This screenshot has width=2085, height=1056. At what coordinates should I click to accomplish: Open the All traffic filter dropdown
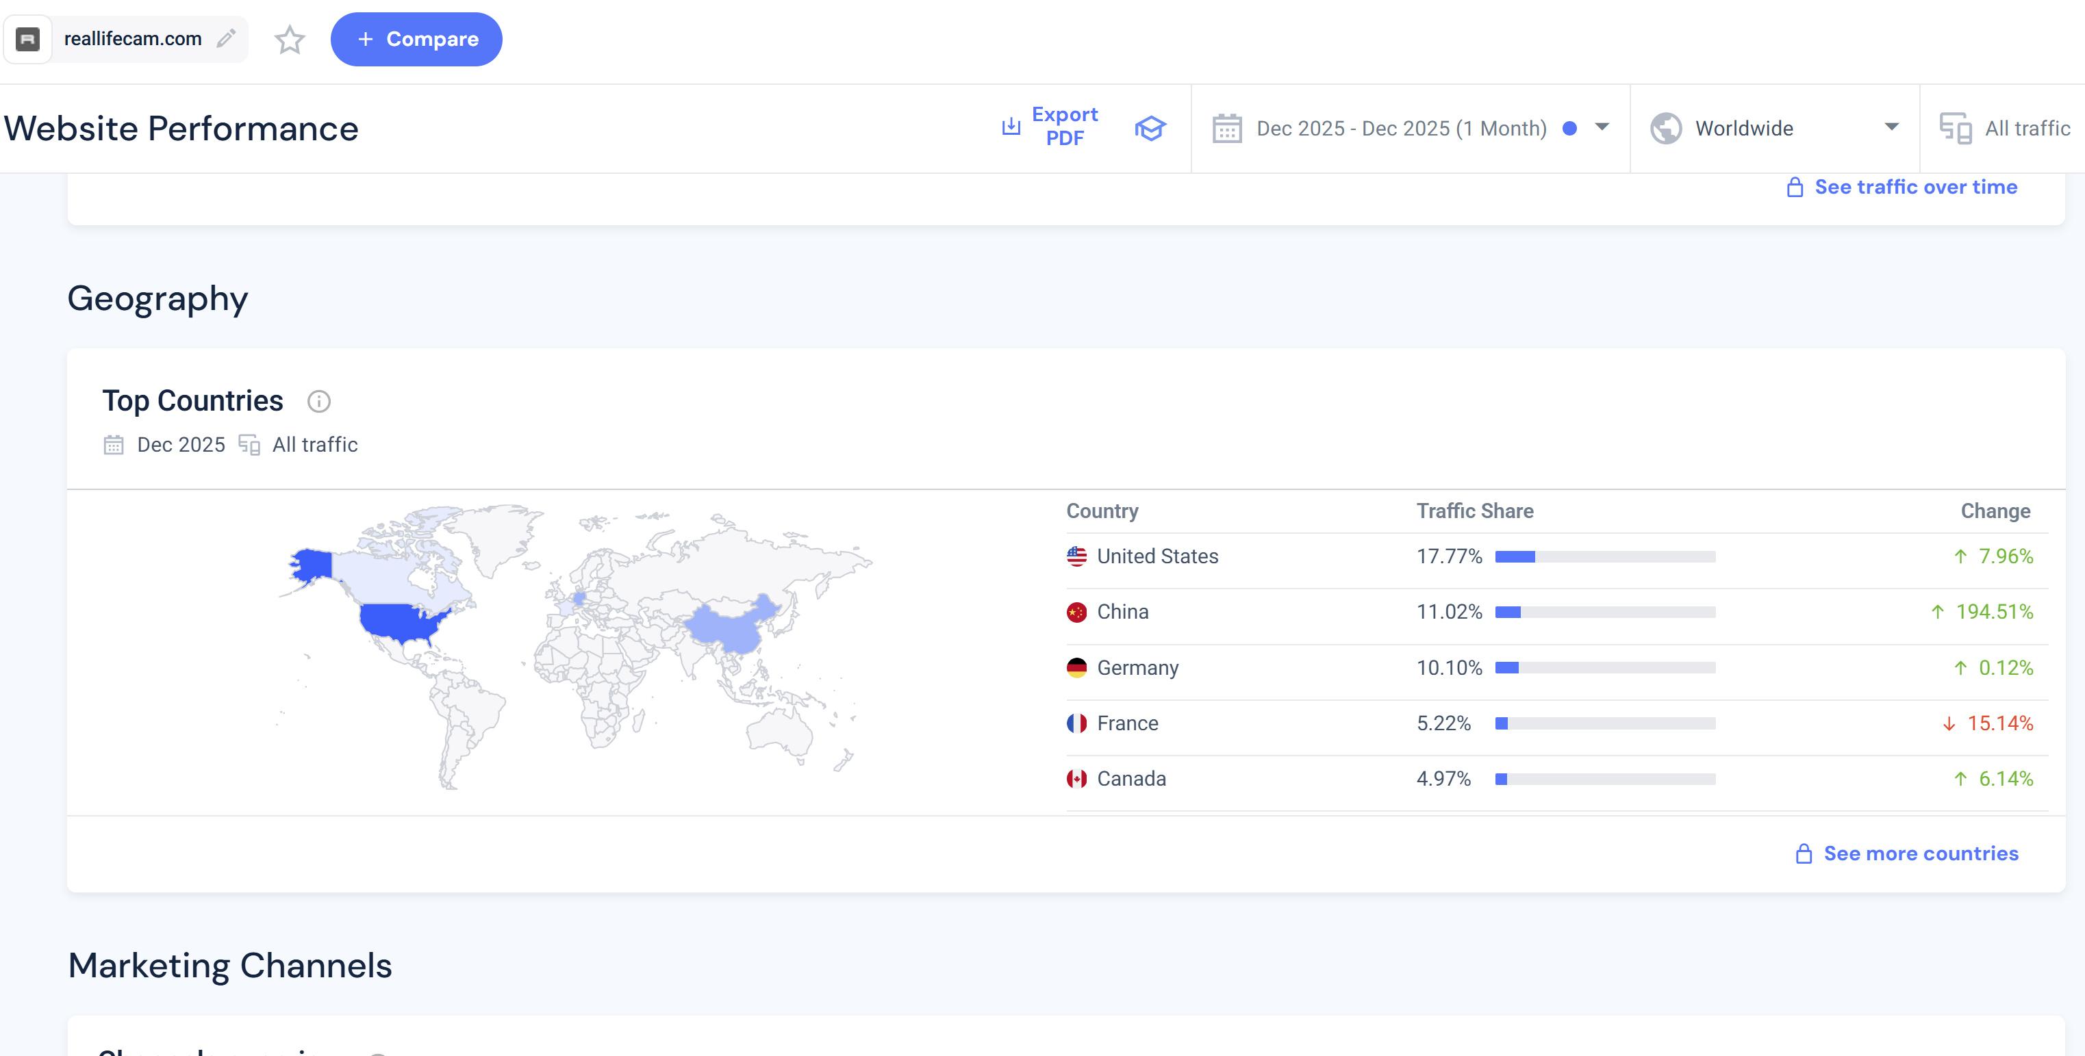tap(2027, 129)
